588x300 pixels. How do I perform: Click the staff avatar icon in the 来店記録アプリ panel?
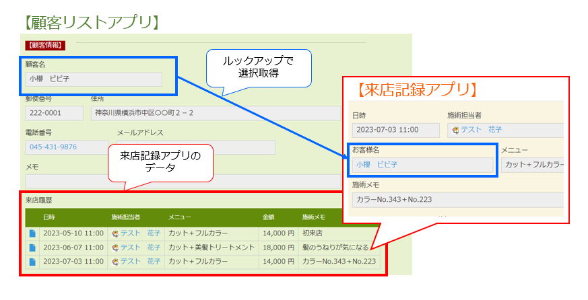coord(456,130)
